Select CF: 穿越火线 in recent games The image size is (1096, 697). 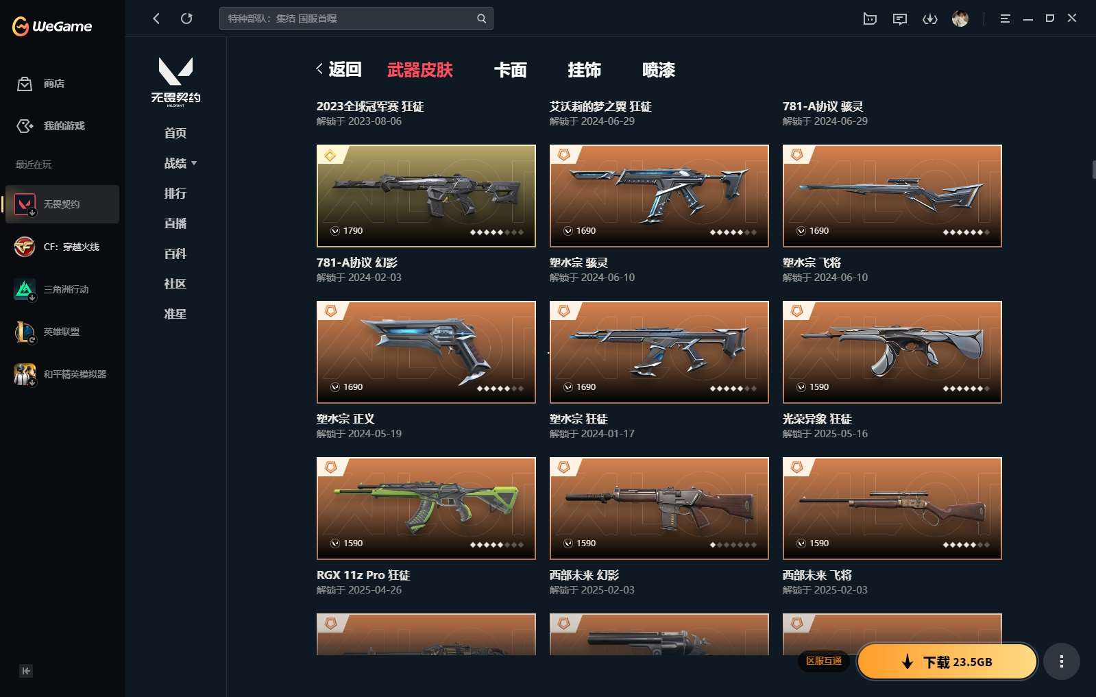click(x=62, y=247)
